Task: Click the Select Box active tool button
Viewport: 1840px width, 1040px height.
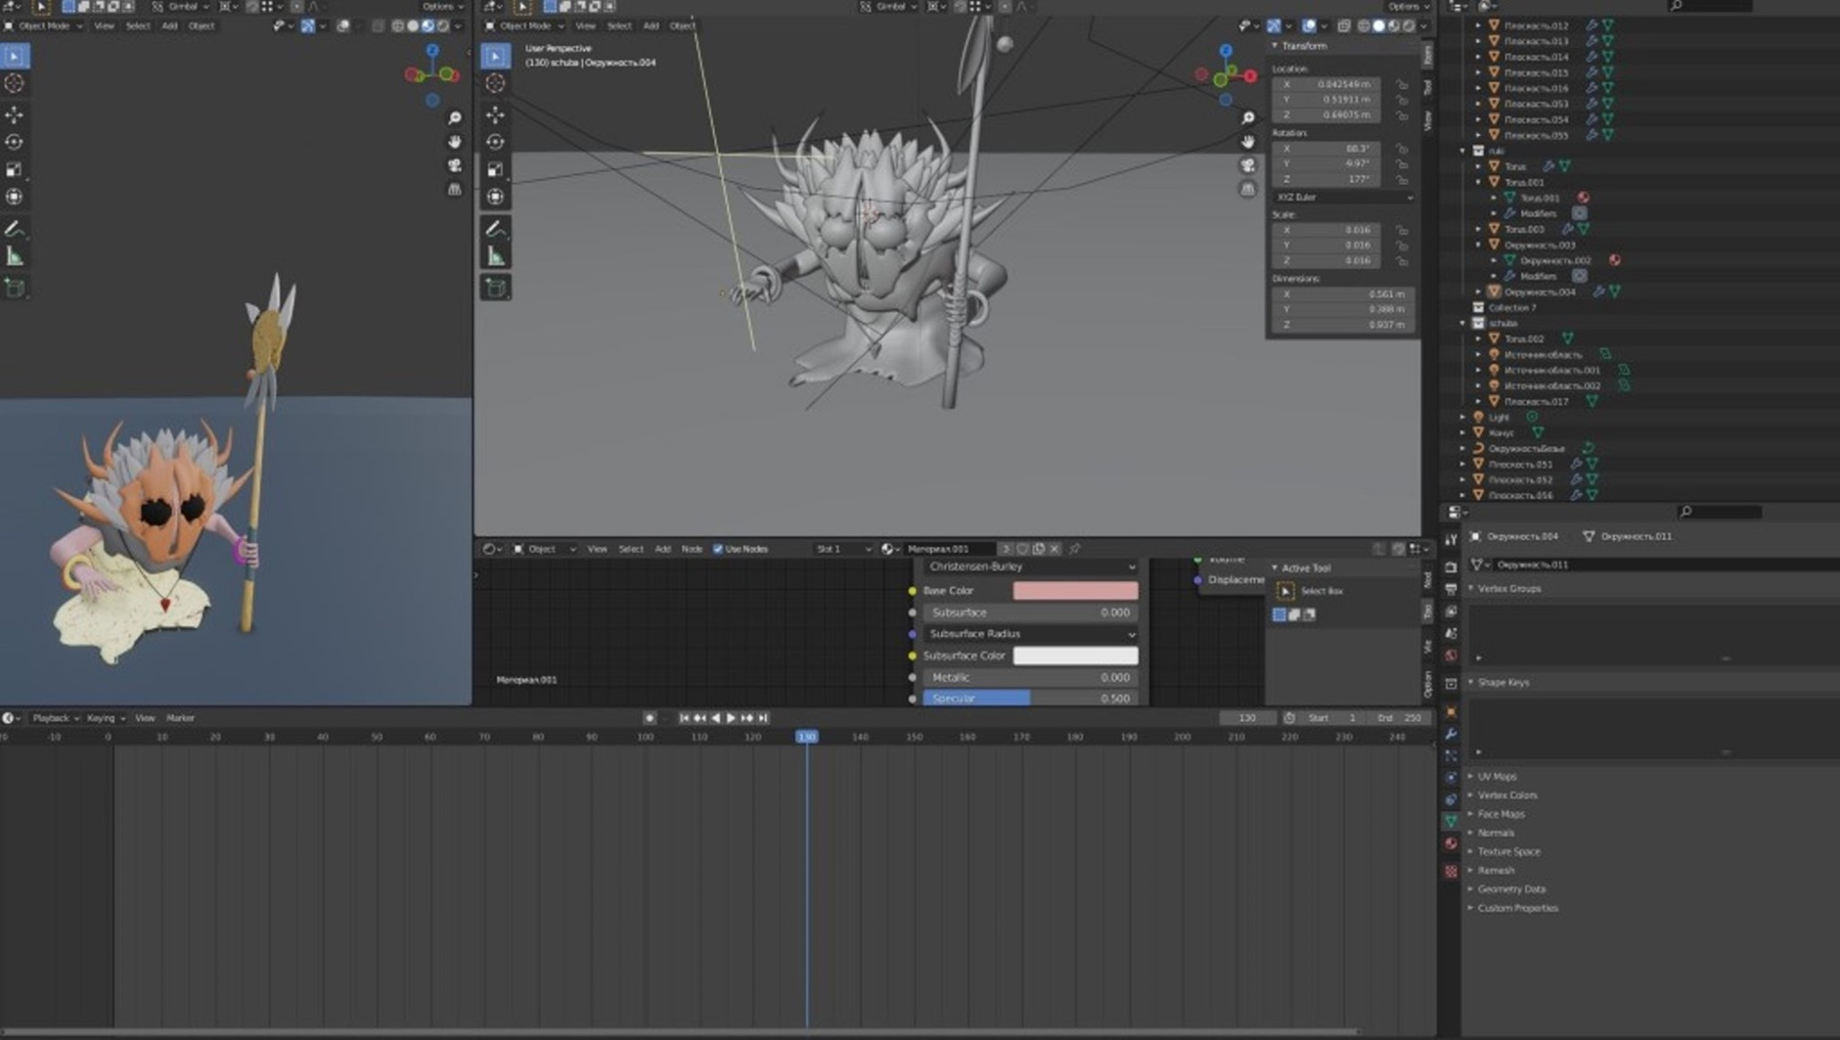Action: [1285, 591]
